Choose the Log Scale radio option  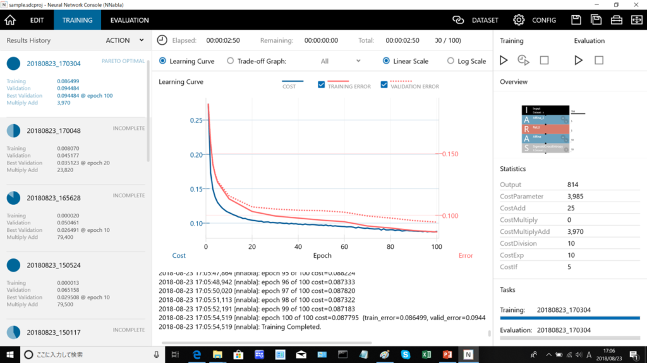click(x=450, y=61)
